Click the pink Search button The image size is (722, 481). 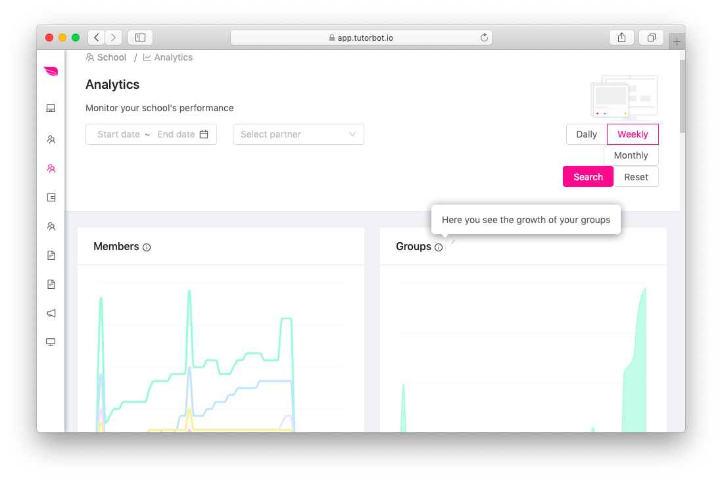tap(588, 177)
